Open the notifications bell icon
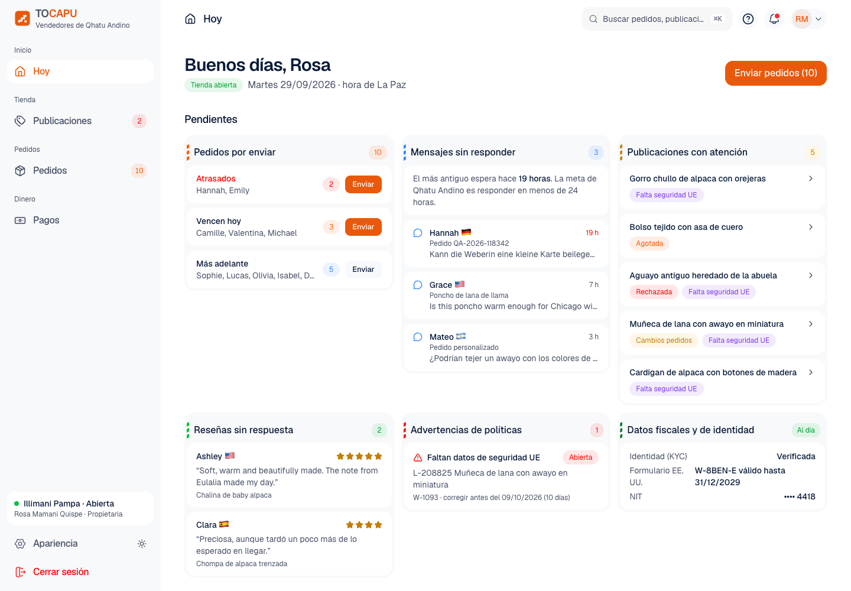The height and width of the screenshot is (591, 851). [x=774, y=19]
